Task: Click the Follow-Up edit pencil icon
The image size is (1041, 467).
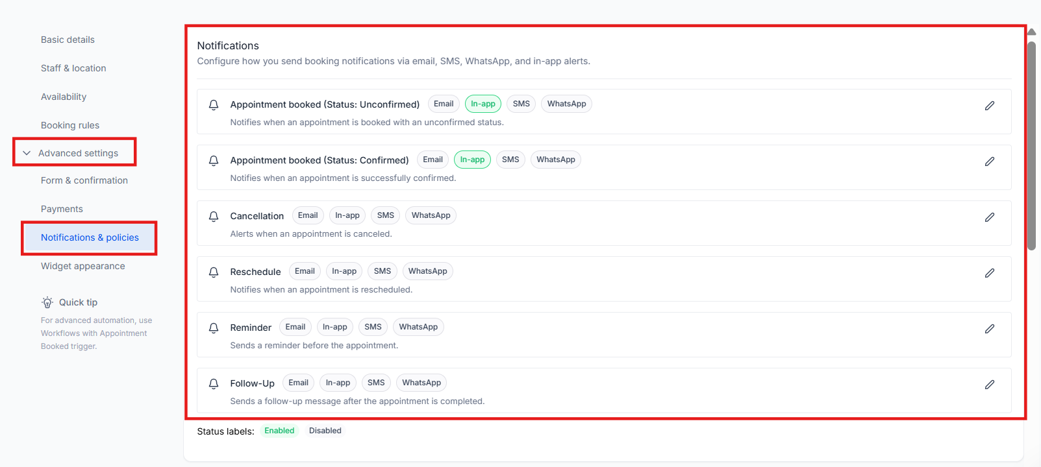Action: (x=989, y=385)
